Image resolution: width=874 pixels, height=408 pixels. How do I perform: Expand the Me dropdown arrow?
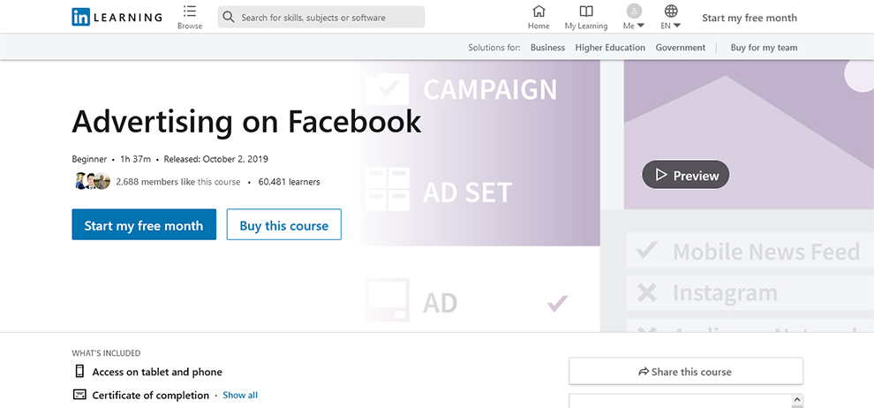click(x=640, y=26)
